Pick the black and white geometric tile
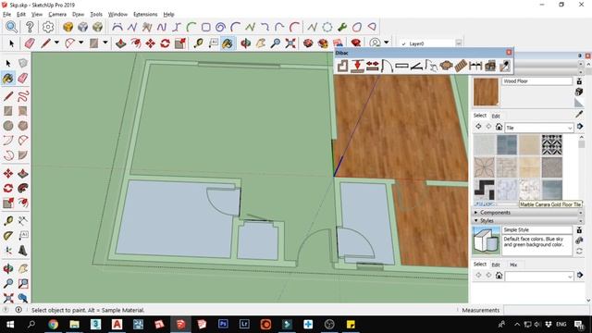Image resolution: width=592 pixels, height=333 pixels. (552, 145)
